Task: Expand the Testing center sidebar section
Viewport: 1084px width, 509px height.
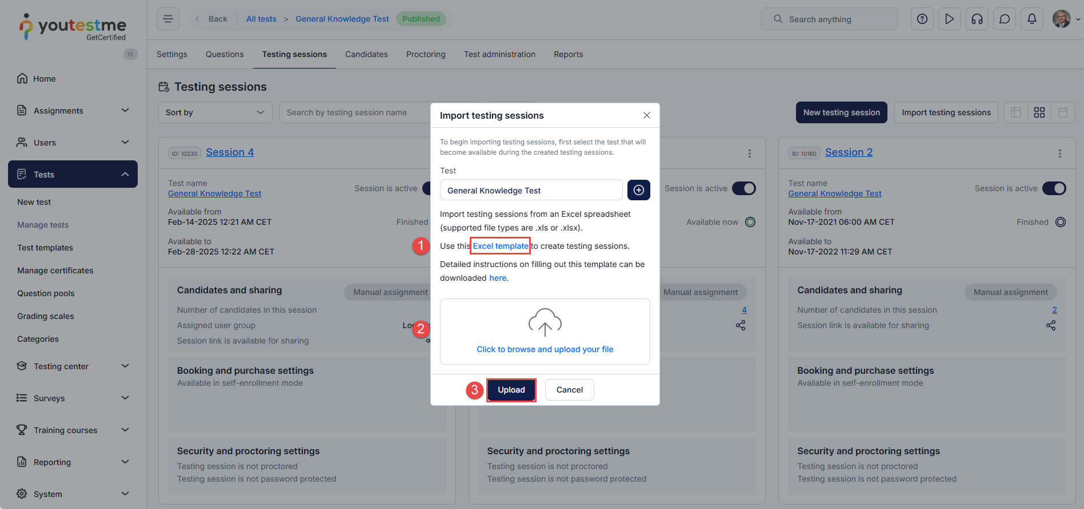Action: pos(73,366)
